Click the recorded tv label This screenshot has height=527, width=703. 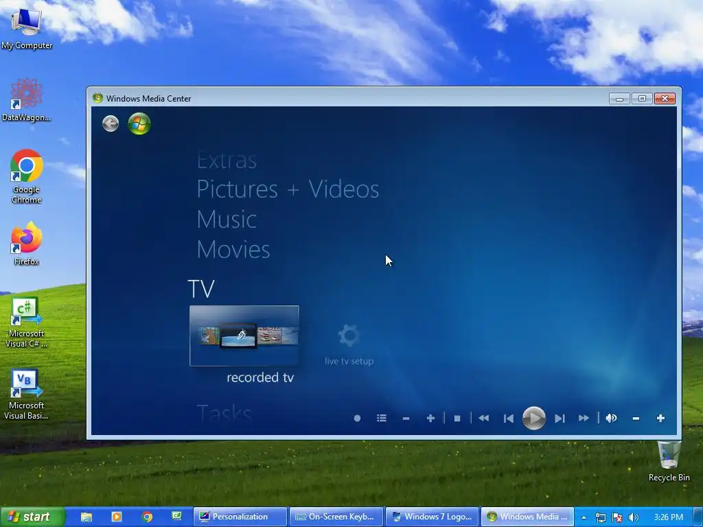pos(260,377)
